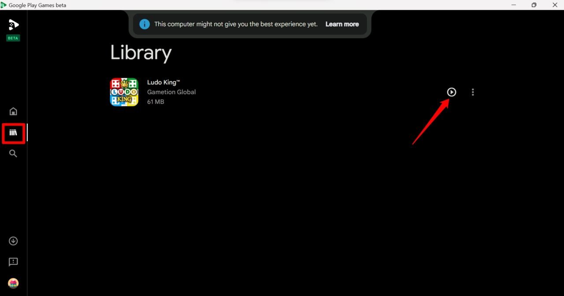
Task: Maximize the Google Play Games window
Action: click(534, 5)
